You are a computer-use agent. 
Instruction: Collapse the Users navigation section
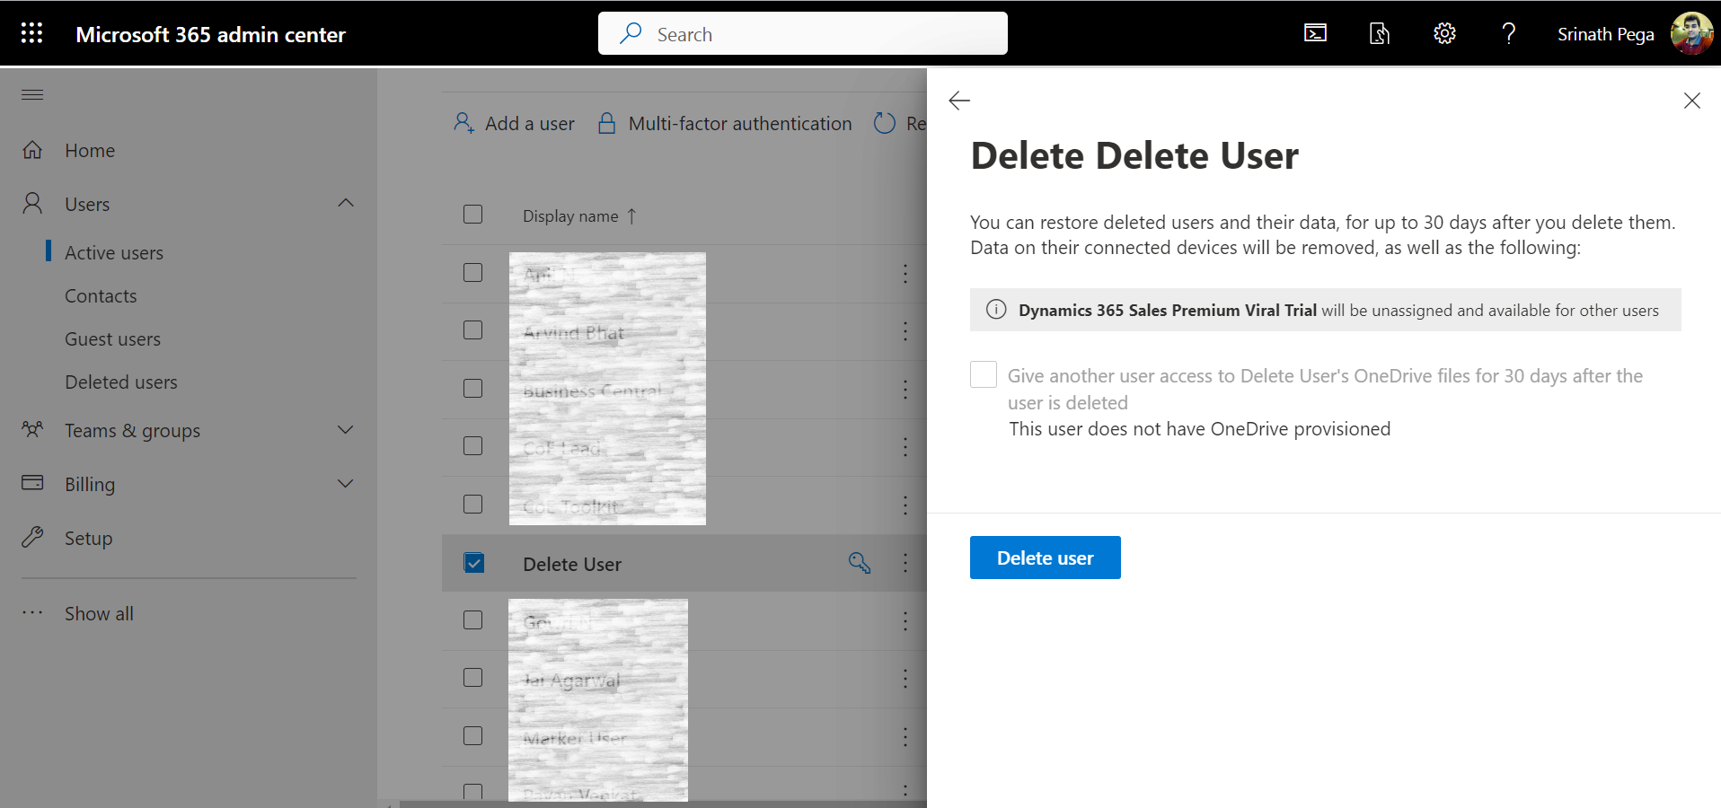[x=345, y=204]
